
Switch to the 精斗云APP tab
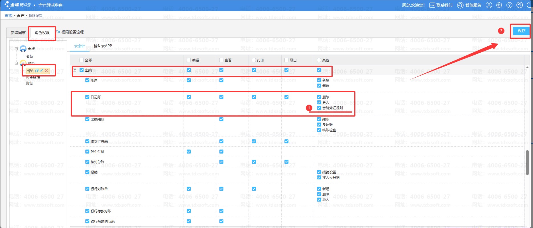pyautogui.click(x=103, y=46)
